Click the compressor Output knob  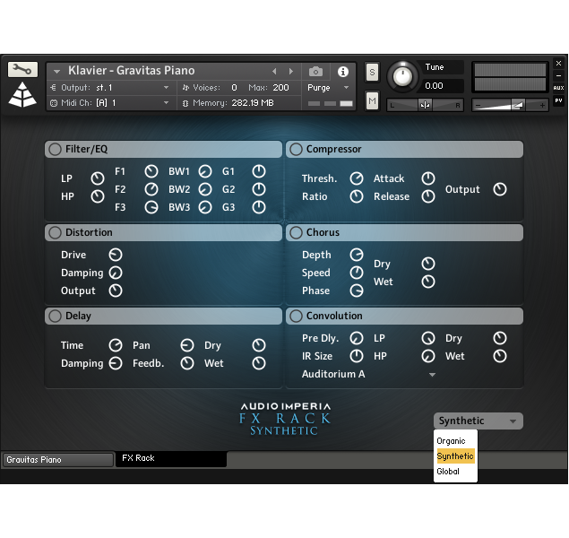500,189
